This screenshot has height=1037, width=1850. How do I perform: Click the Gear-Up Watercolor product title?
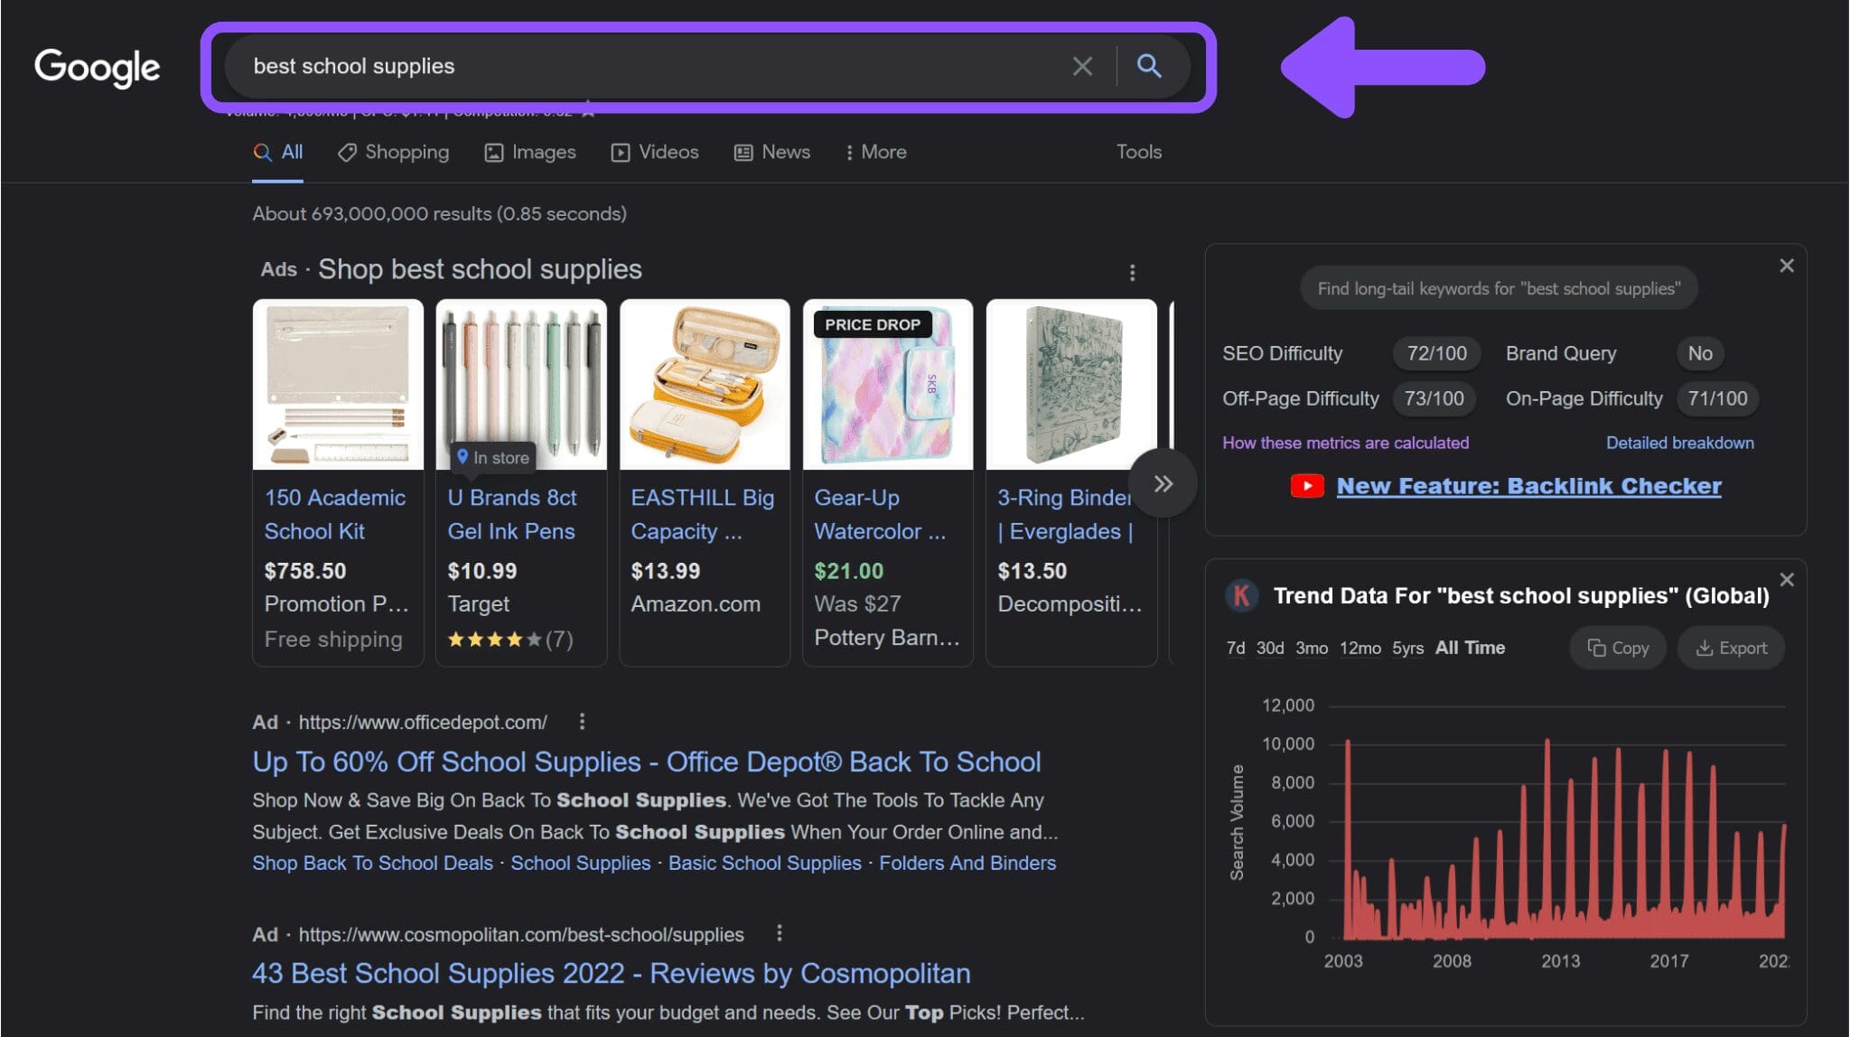tap(880, 514)
